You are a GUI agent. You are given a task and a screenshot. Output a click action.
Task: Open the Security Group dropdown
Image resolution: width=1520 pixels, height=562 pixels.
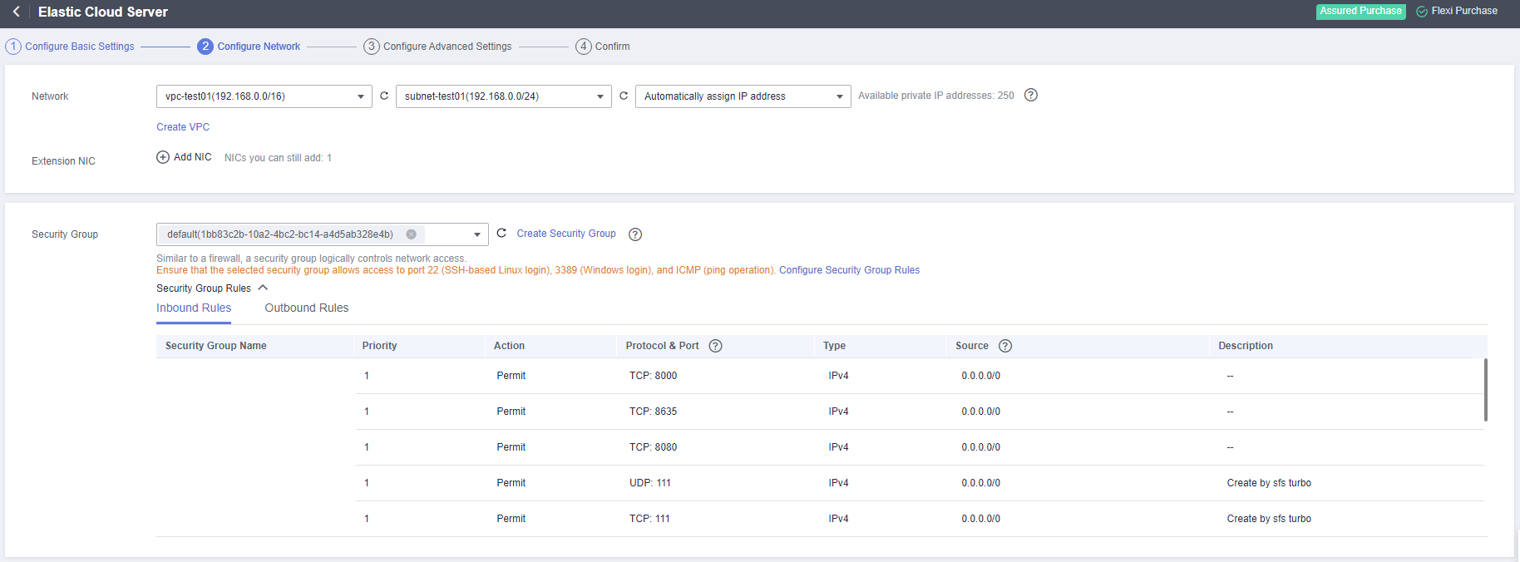[x=323, y=234]
